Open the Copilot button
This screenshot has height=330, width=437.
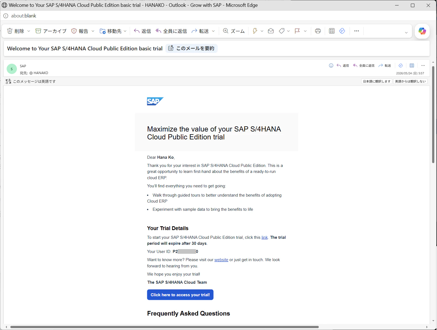tap(422, 31)
